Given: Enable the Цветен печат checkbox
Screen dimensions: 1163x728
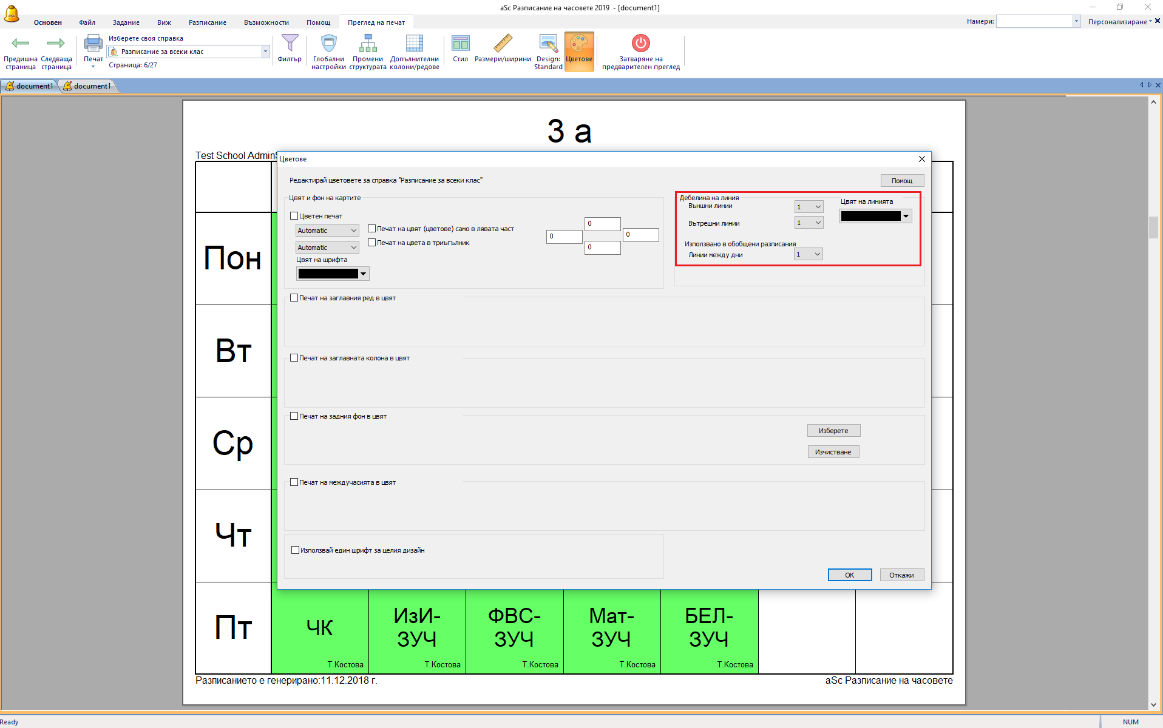Looking at the screenshot, I should [x=294, y=216].
